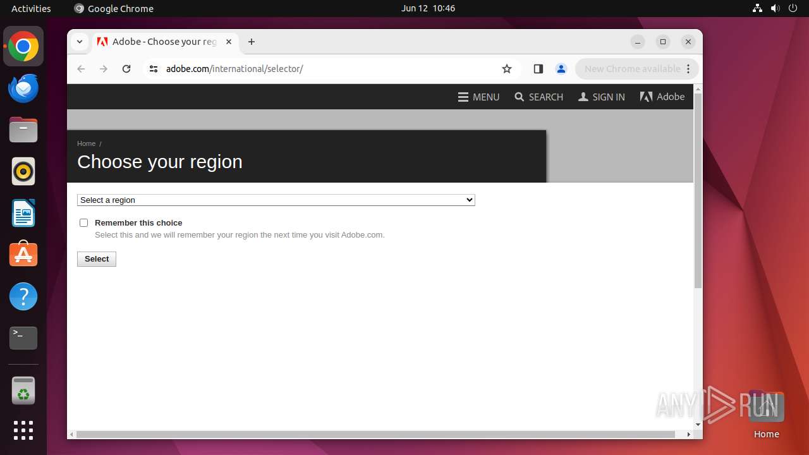This screenshot has width=809, height=455.
Task: Open the Chrome three-dot menu
Action: (690, 69)
